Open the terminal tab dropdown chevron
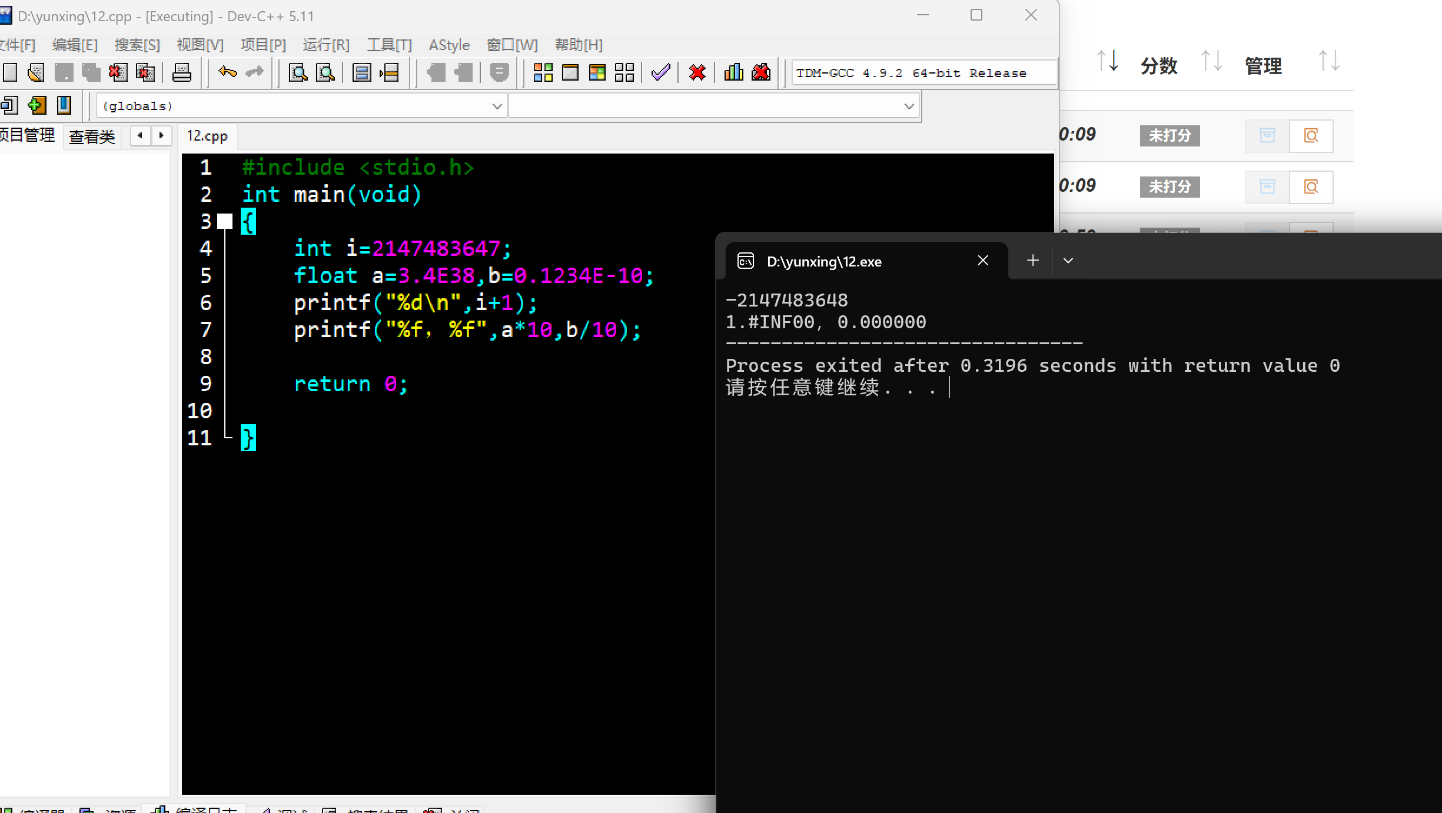1442x813 pixels. click(x=1068, y=261)
